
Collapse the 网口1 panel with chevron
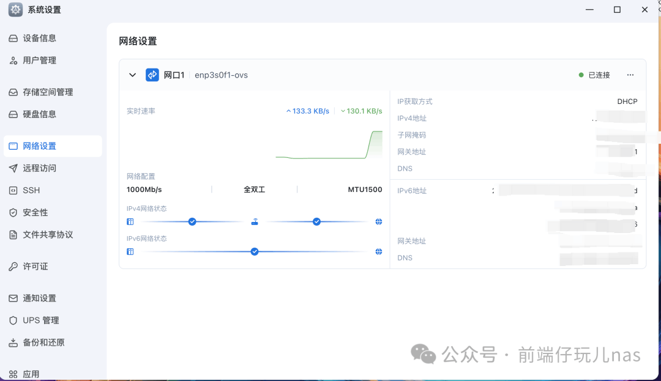[x=132, y=75]
